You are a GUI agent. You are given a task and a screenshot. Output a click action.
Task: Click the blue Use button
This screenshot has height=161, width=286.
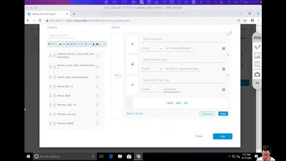click(x=223, y=136)
